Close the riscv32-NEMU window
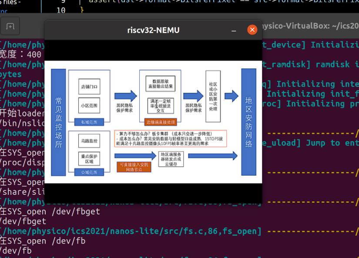 click(x=252, y=30)
